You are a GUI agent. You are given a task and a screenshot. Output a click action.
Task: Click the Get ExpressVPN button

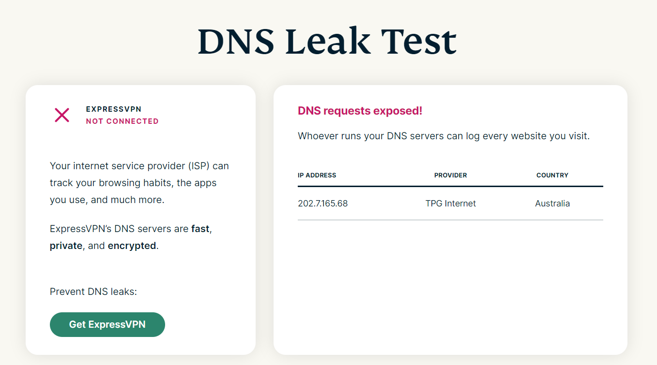(107, 324)
